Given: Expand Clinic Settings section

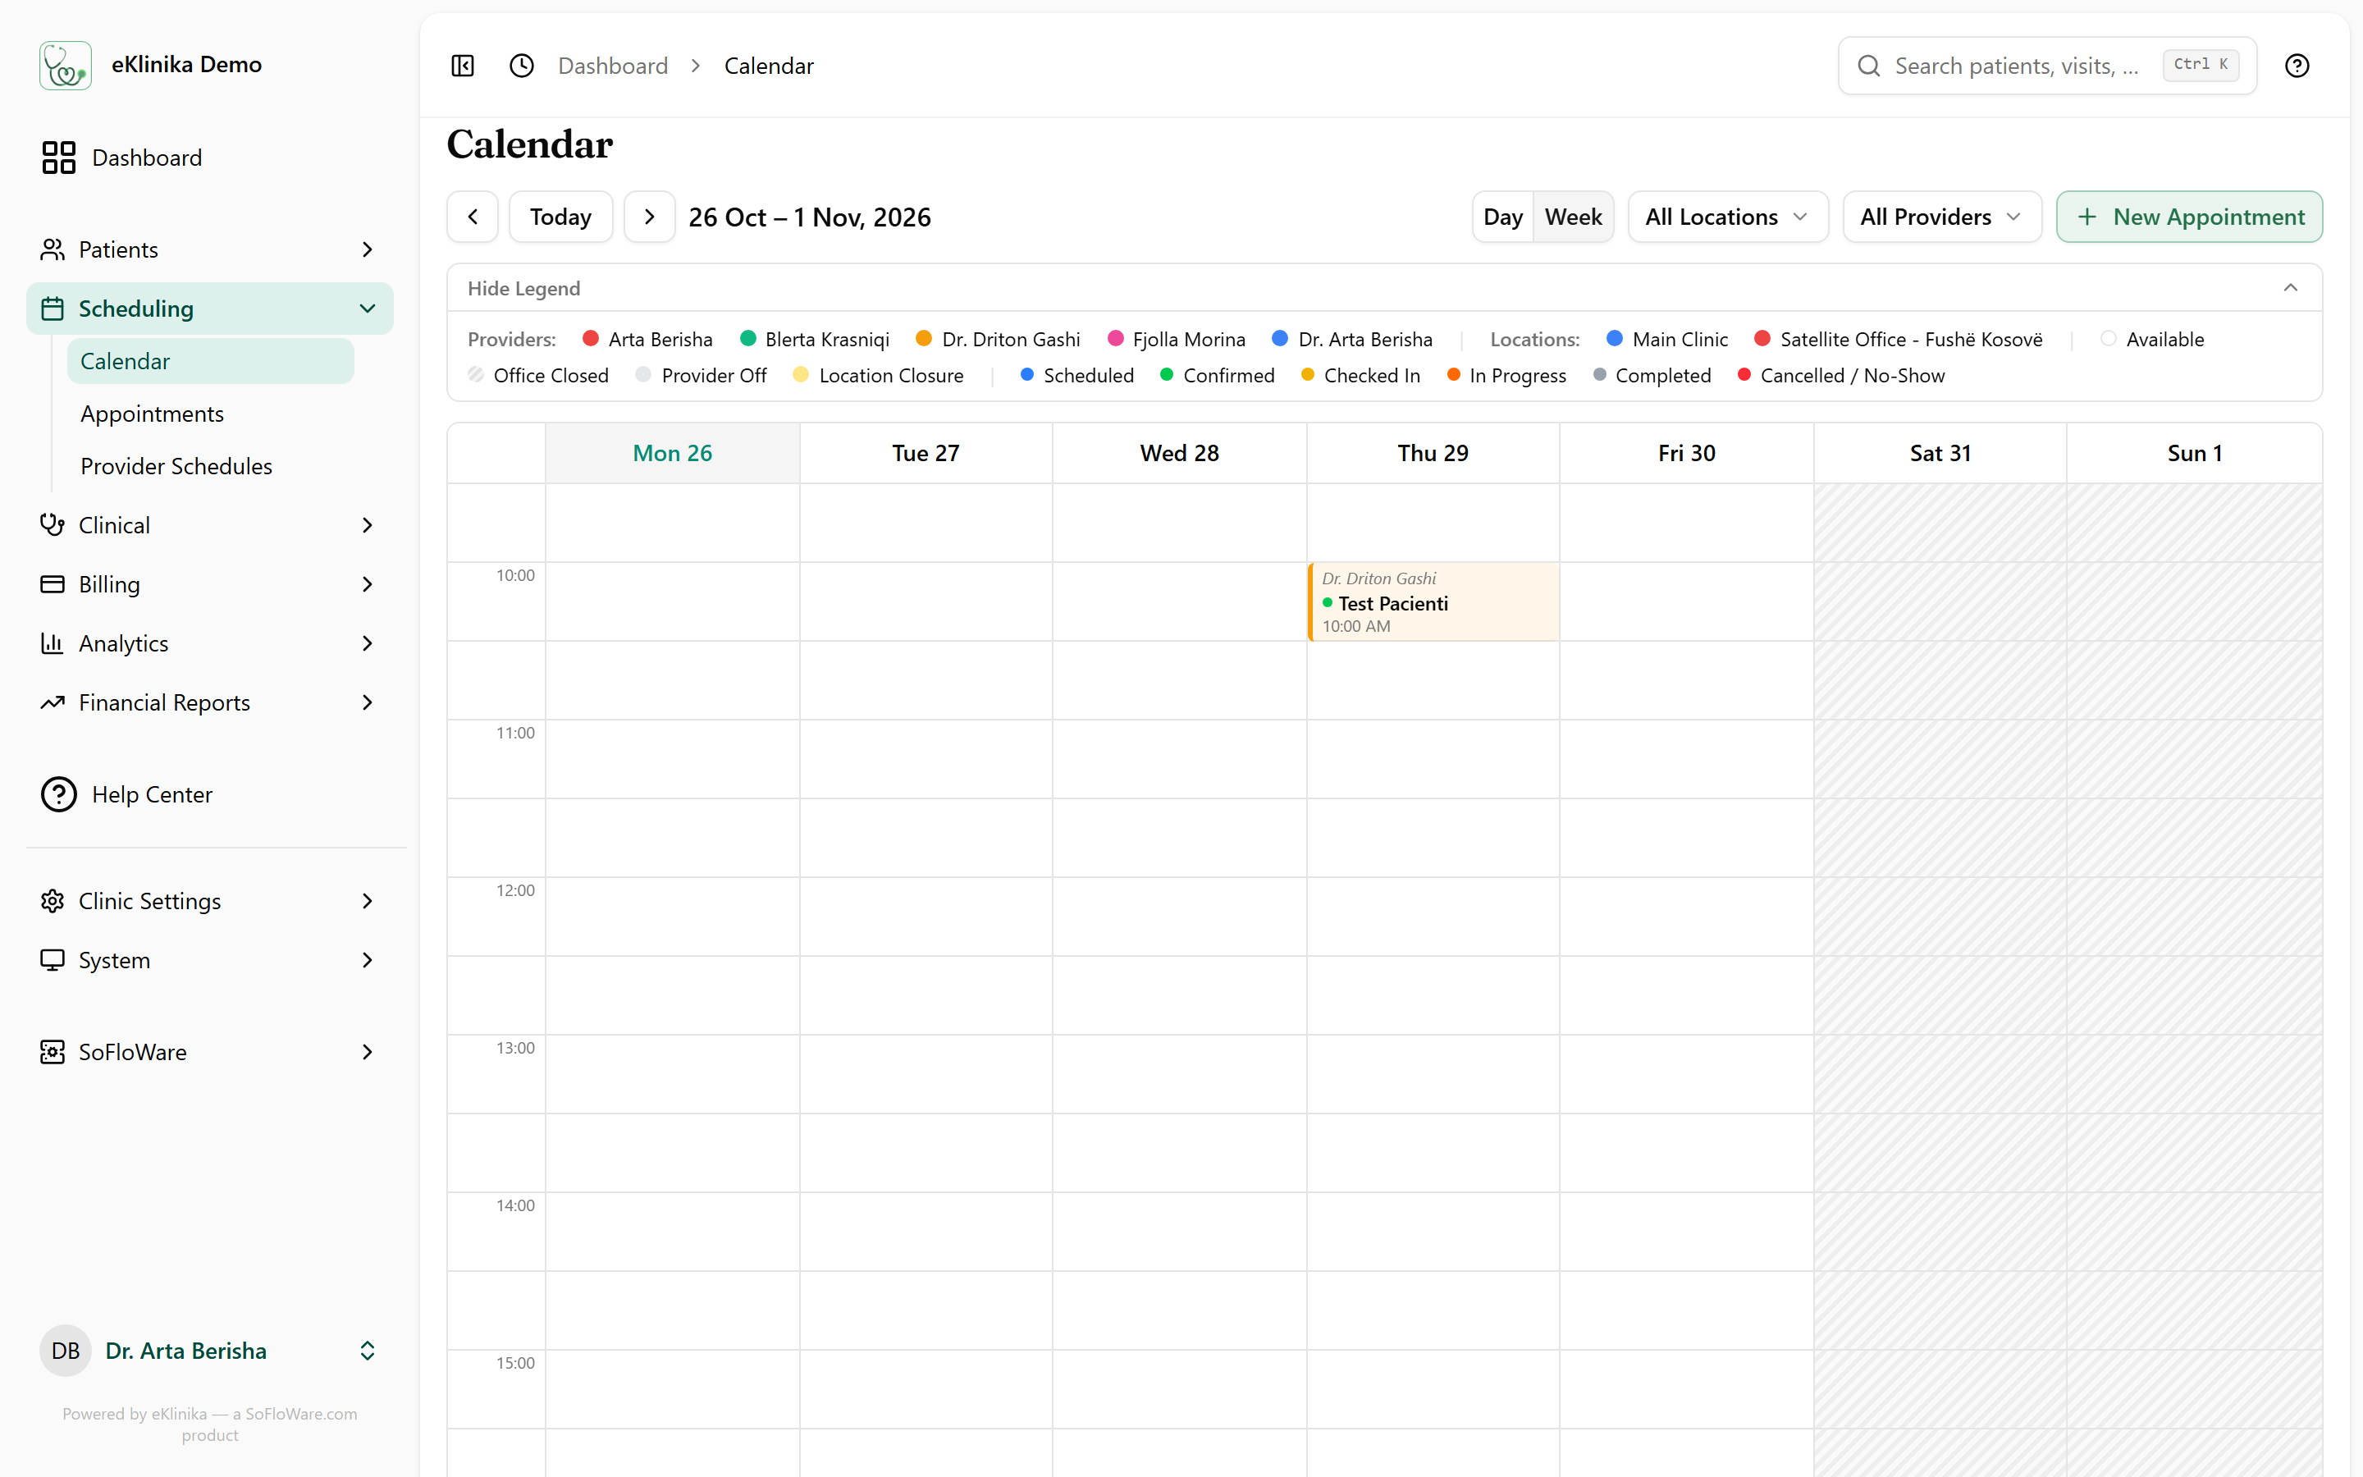Looking at the screenshot, I should [210, 901].
